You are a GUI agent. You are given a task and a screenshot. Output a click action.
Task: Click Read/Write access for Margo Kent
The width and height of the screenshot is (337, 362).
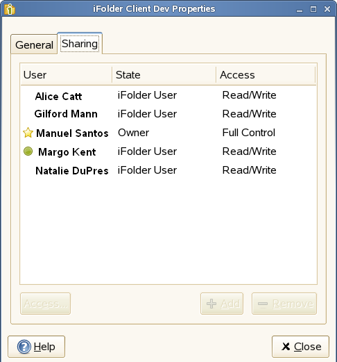click(249, 151)
